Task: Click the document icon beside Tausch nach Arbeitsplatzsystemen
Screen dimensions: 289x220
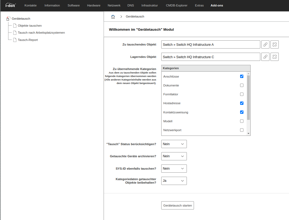Action: click(15, 33)
